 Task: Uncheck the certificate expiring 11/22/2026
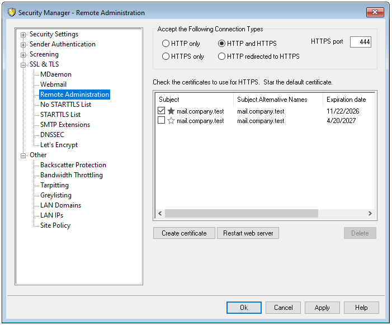(162, 111)
